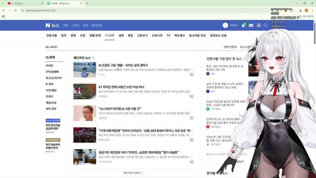Viewport: 316px width, 178px height.
Task: Open the notifications bell icon
Action: 243,25
